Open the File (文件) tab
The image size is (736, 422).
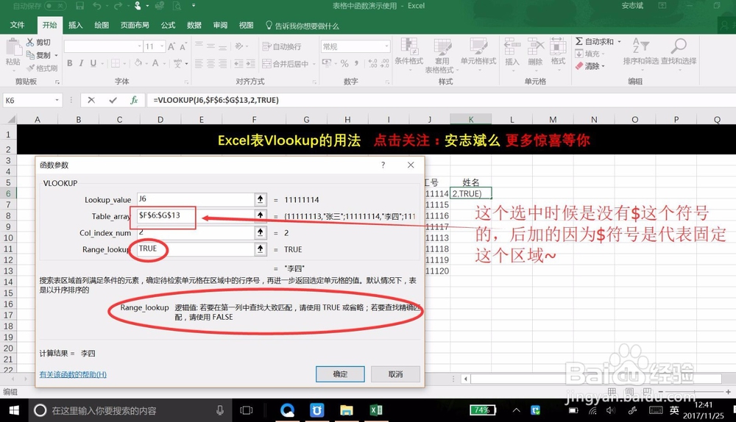tap(18, 25)
